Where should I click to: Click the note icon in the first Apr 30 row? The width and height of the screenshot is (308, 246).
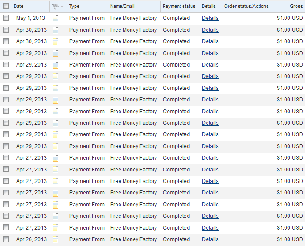pyautogui.click(x=56, y=30)
